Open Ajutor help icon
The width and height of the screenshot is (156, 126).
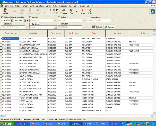[82, 10]
